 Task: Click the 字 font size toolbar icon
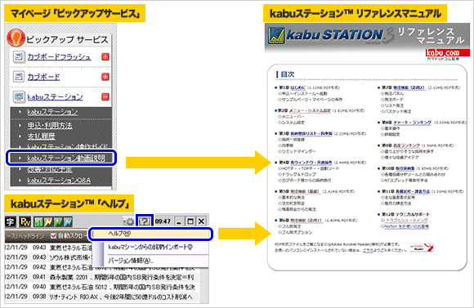(10, 222)
